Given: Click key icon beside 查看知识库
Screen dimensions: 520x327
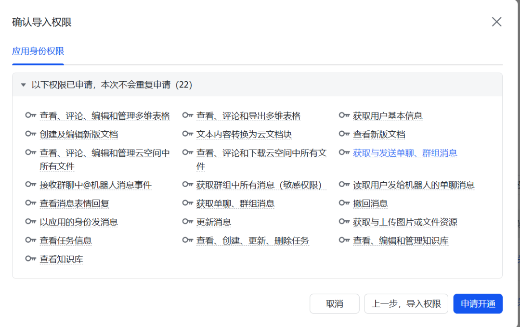Looking at the screenshot, I should click(30, 258).
